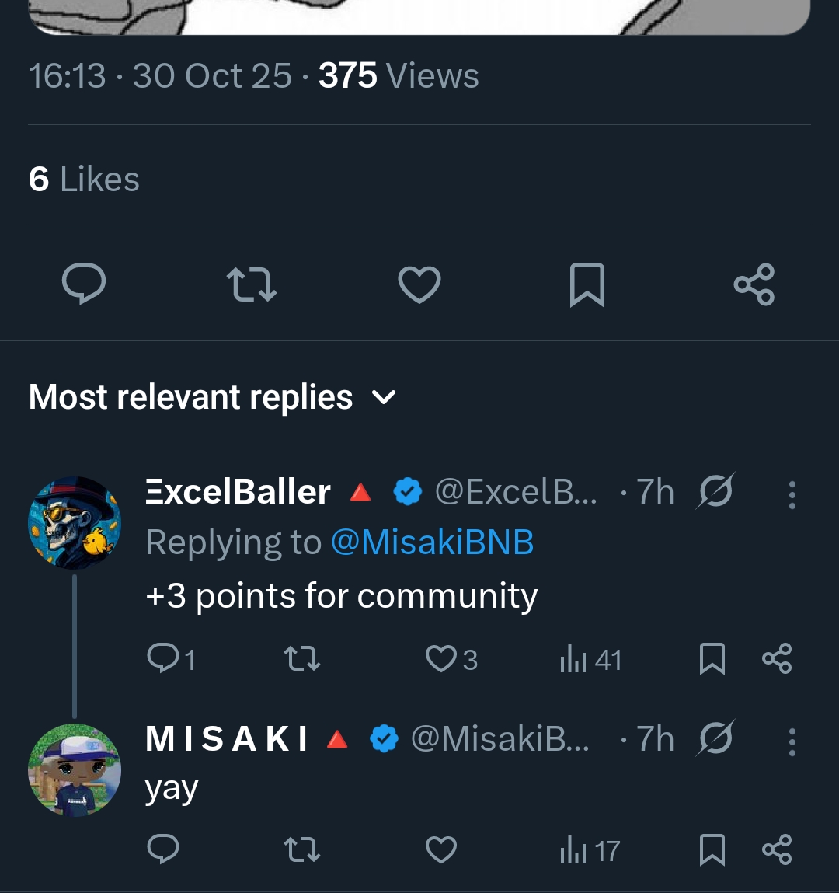Viewport: 839px width, 893px height.
Task: Bookmark the main post
Action: pyautogui.click(x=587, y=284)
